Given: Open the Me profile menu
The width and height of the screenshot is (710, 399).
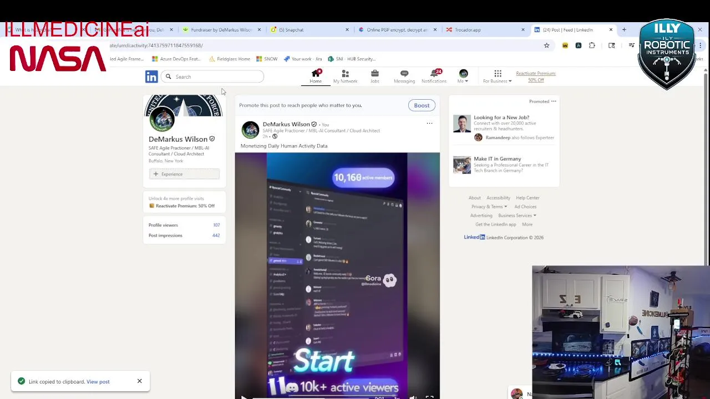Looking at the screenshot, I should tap(463, 77).
